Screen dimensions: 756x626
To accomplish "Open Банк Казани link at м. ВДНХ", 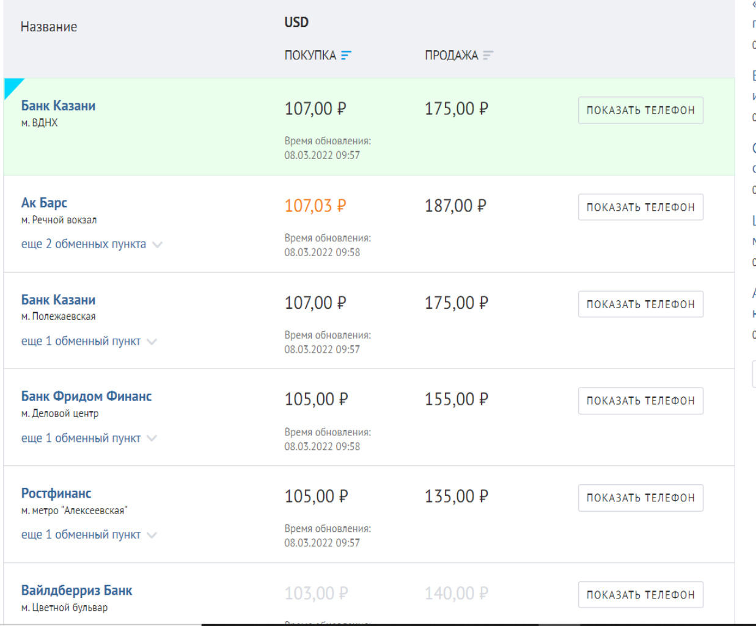I will 58,106.
